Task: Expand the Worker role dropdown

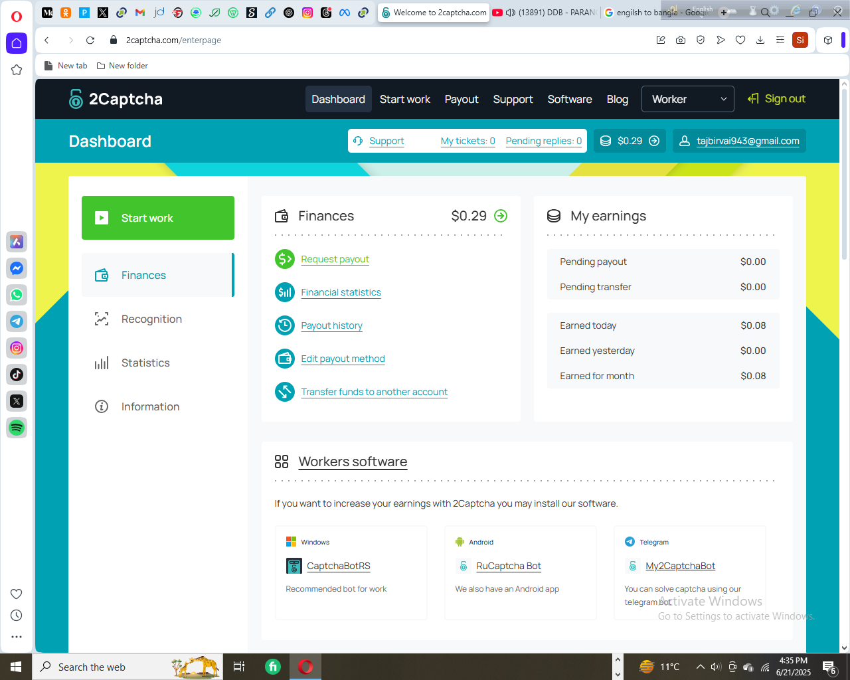Action: point(688,99)
